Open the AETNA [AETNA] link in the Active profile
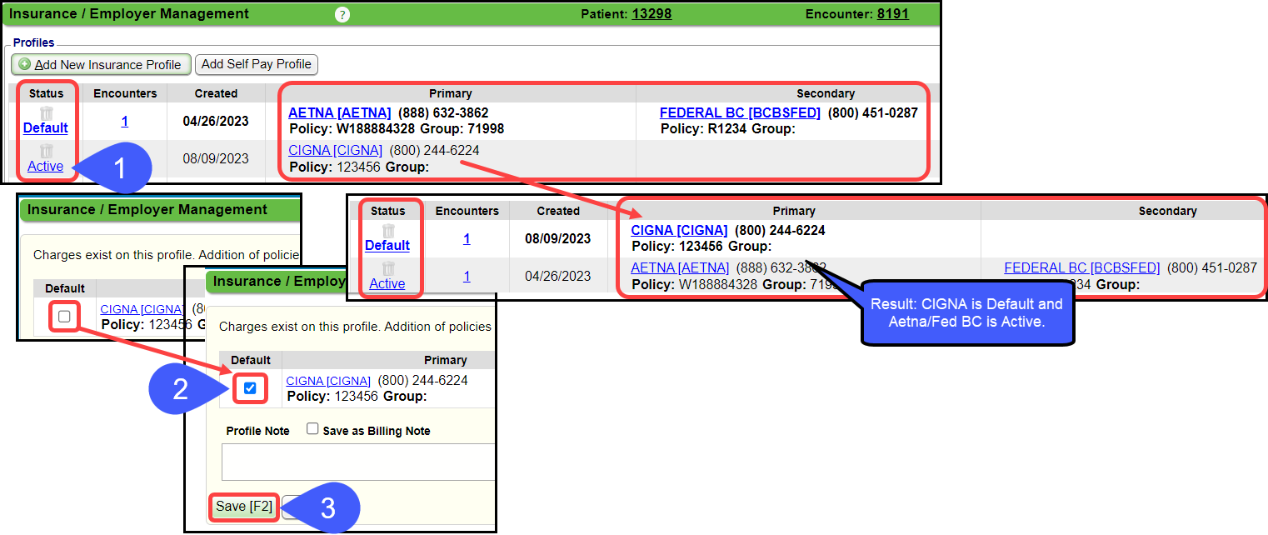 [680, 268]
